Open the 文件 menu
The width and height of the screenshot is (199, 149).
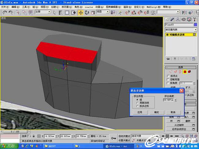tap(5, 7)
